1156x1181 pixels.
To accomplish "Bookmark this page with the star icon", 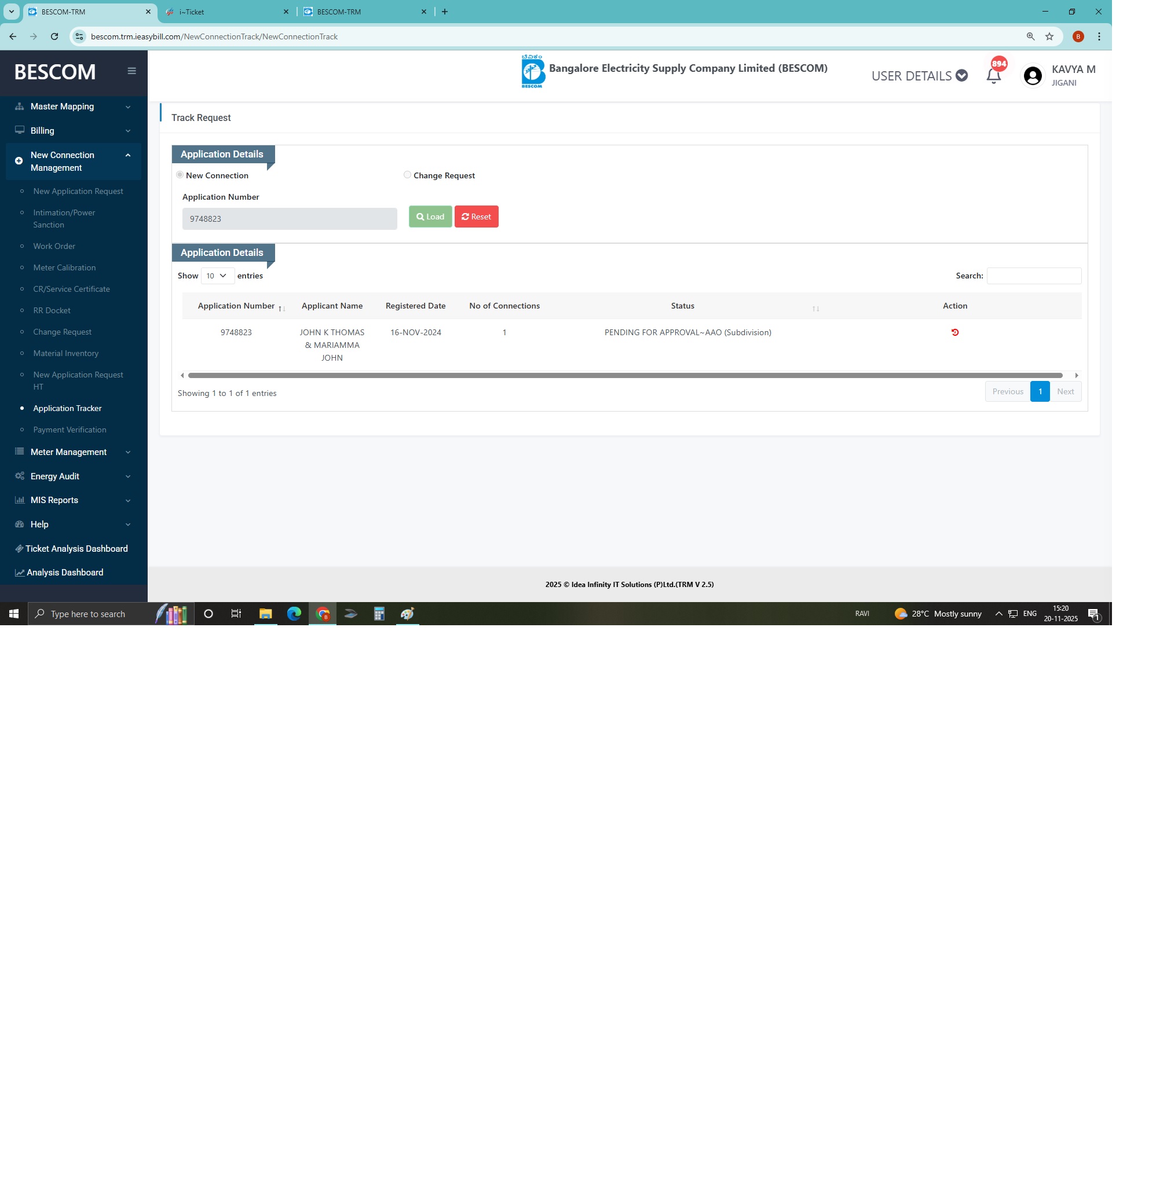I will (x=1049, y=36).
